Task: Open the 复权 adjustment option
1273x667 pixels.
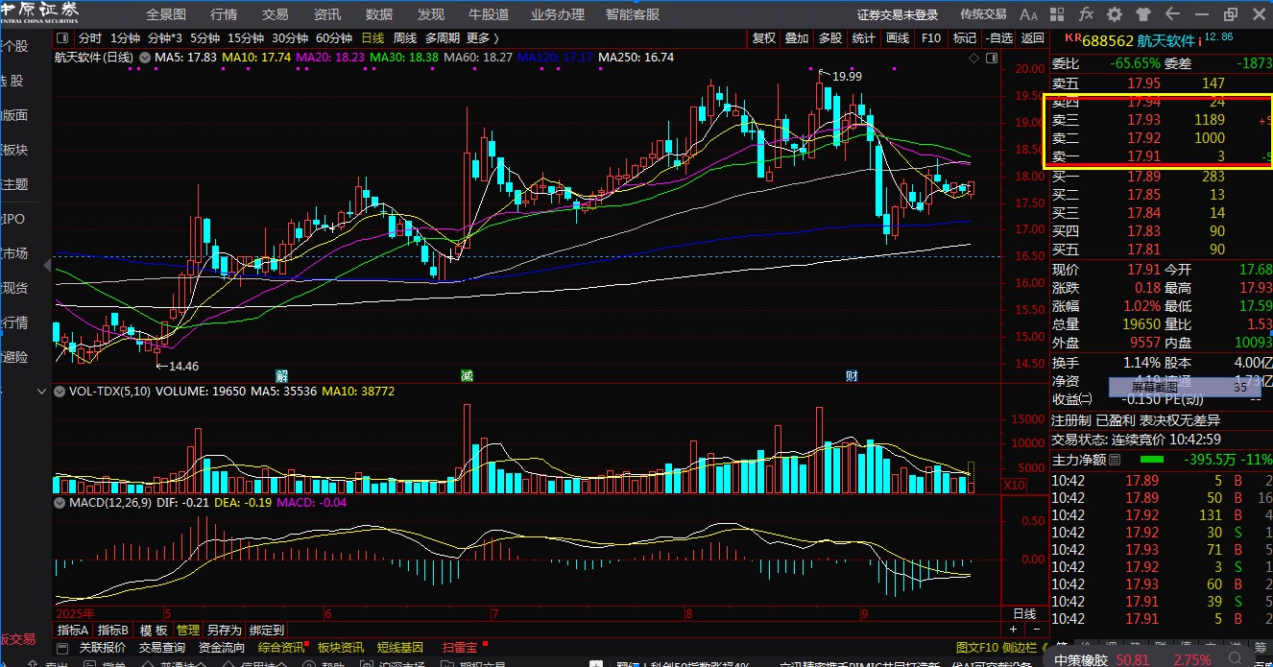Action: [764, 38]
